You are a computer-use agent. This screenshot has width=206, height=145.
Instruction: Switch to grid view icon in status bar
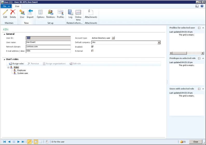coord(40,142)
